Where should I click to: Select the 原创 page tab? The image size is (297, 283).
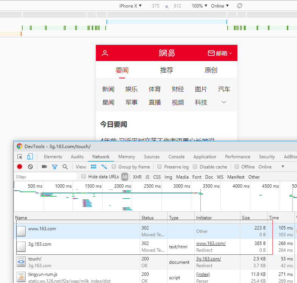click(211, 70)
